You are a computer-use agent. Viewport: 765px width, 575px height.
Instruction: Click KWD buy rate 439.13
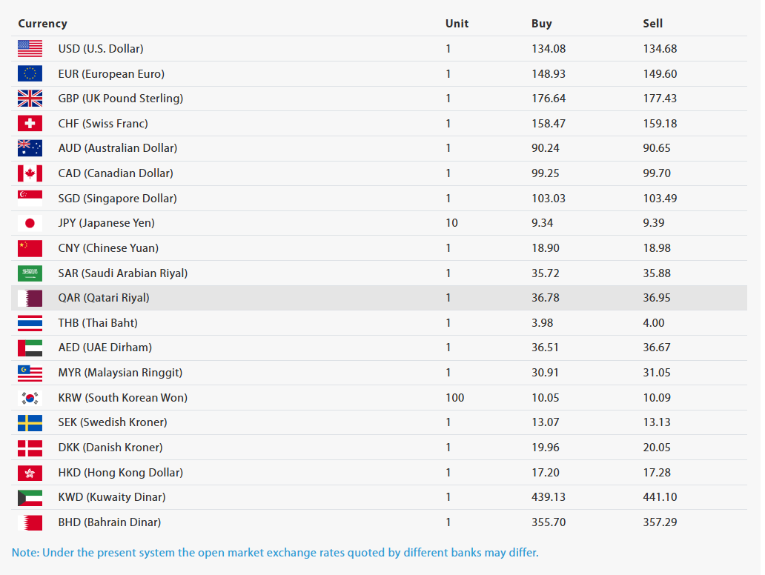coord(549,497)
